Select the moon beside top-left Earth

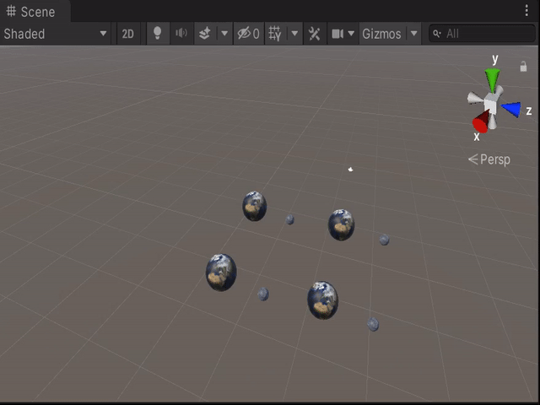tap(290, 219)
